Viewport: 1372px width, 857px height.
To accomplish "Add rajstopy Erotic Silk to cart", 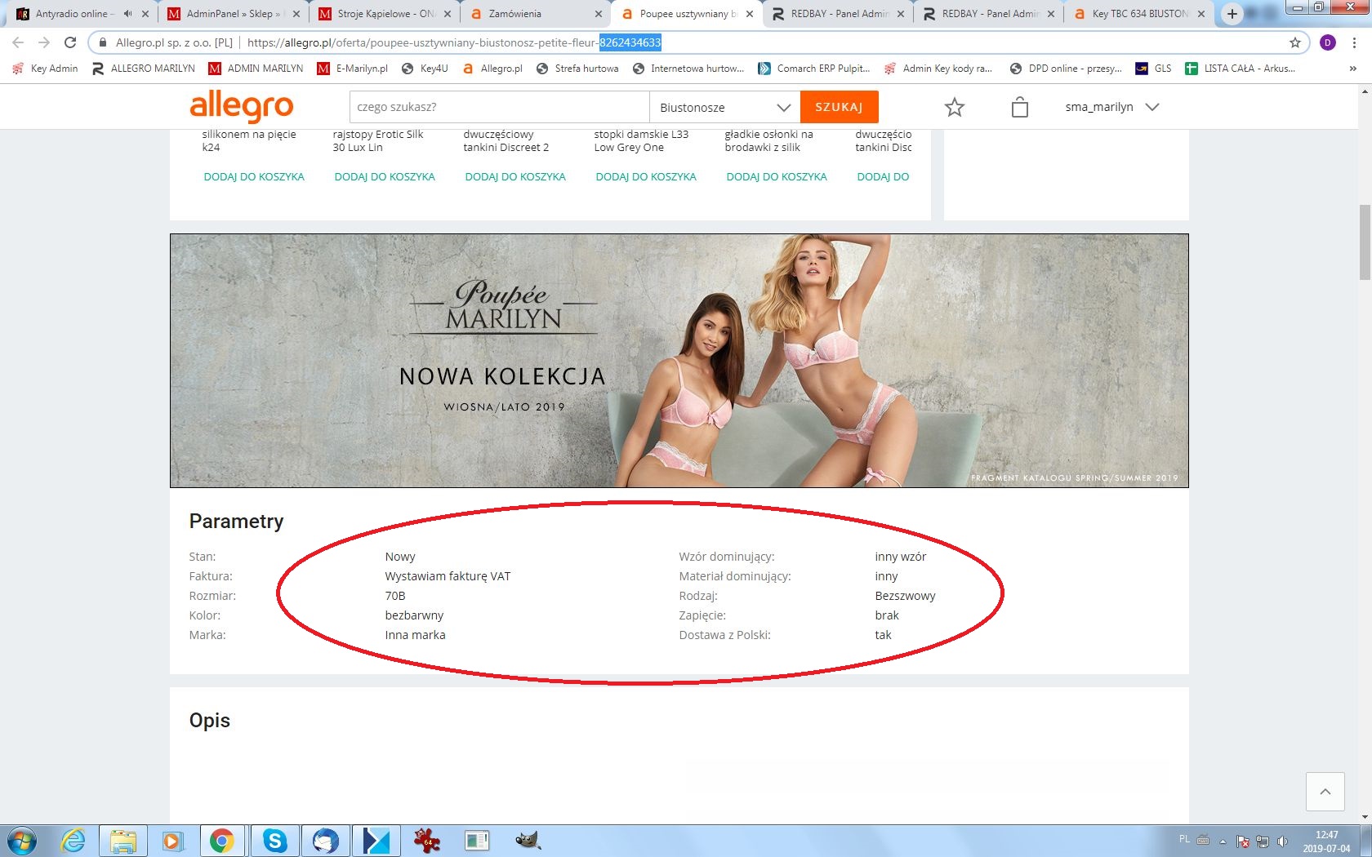I will click(x=384, y=176).
